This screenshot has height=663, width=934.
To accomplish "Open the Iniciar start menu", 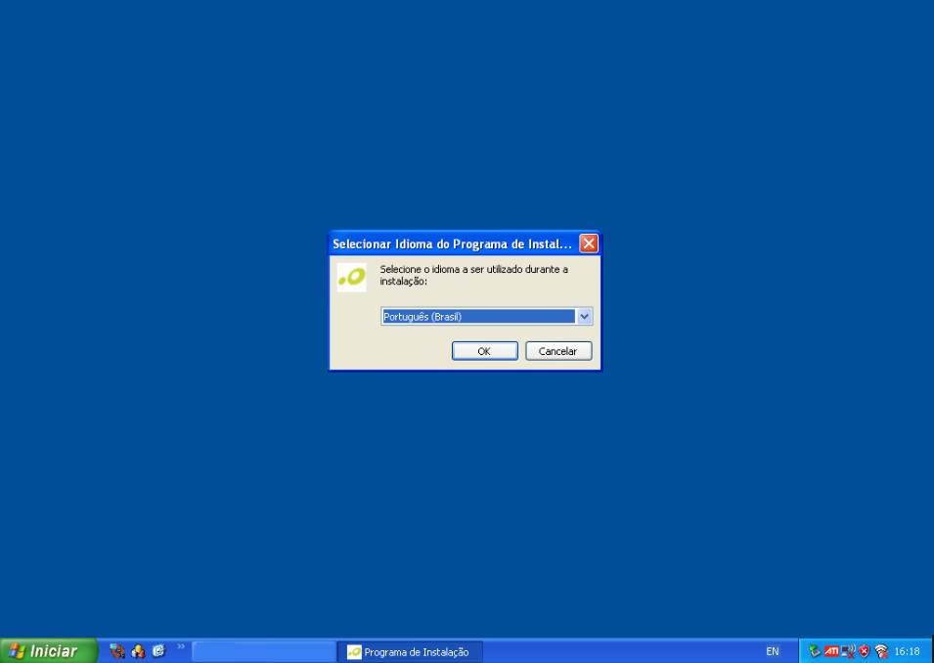I will (48, 651).
